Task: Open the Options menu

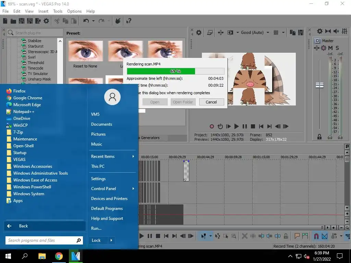Action: (74, 11)
